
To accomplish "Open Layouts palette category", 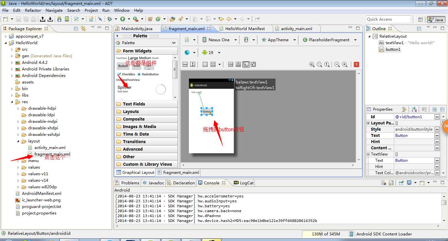I will coord(146,111).
